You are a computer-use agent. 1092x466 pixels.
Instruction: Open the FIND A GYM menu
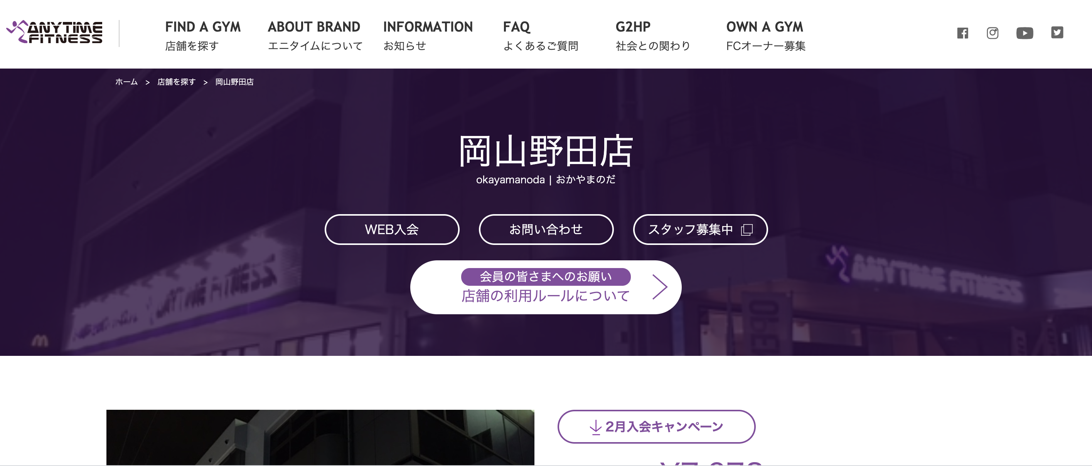pos(203,35)
